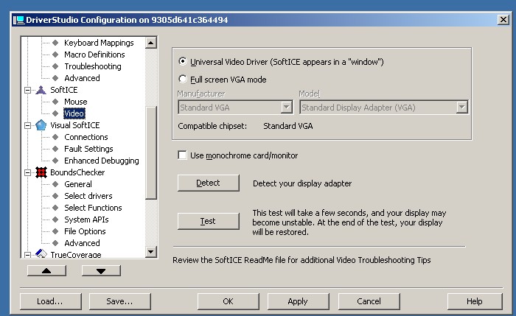The height and width of the screenshot is (316, 516).
Task: Collapse the BoundsChecker tree node
Action: (28, 172)
